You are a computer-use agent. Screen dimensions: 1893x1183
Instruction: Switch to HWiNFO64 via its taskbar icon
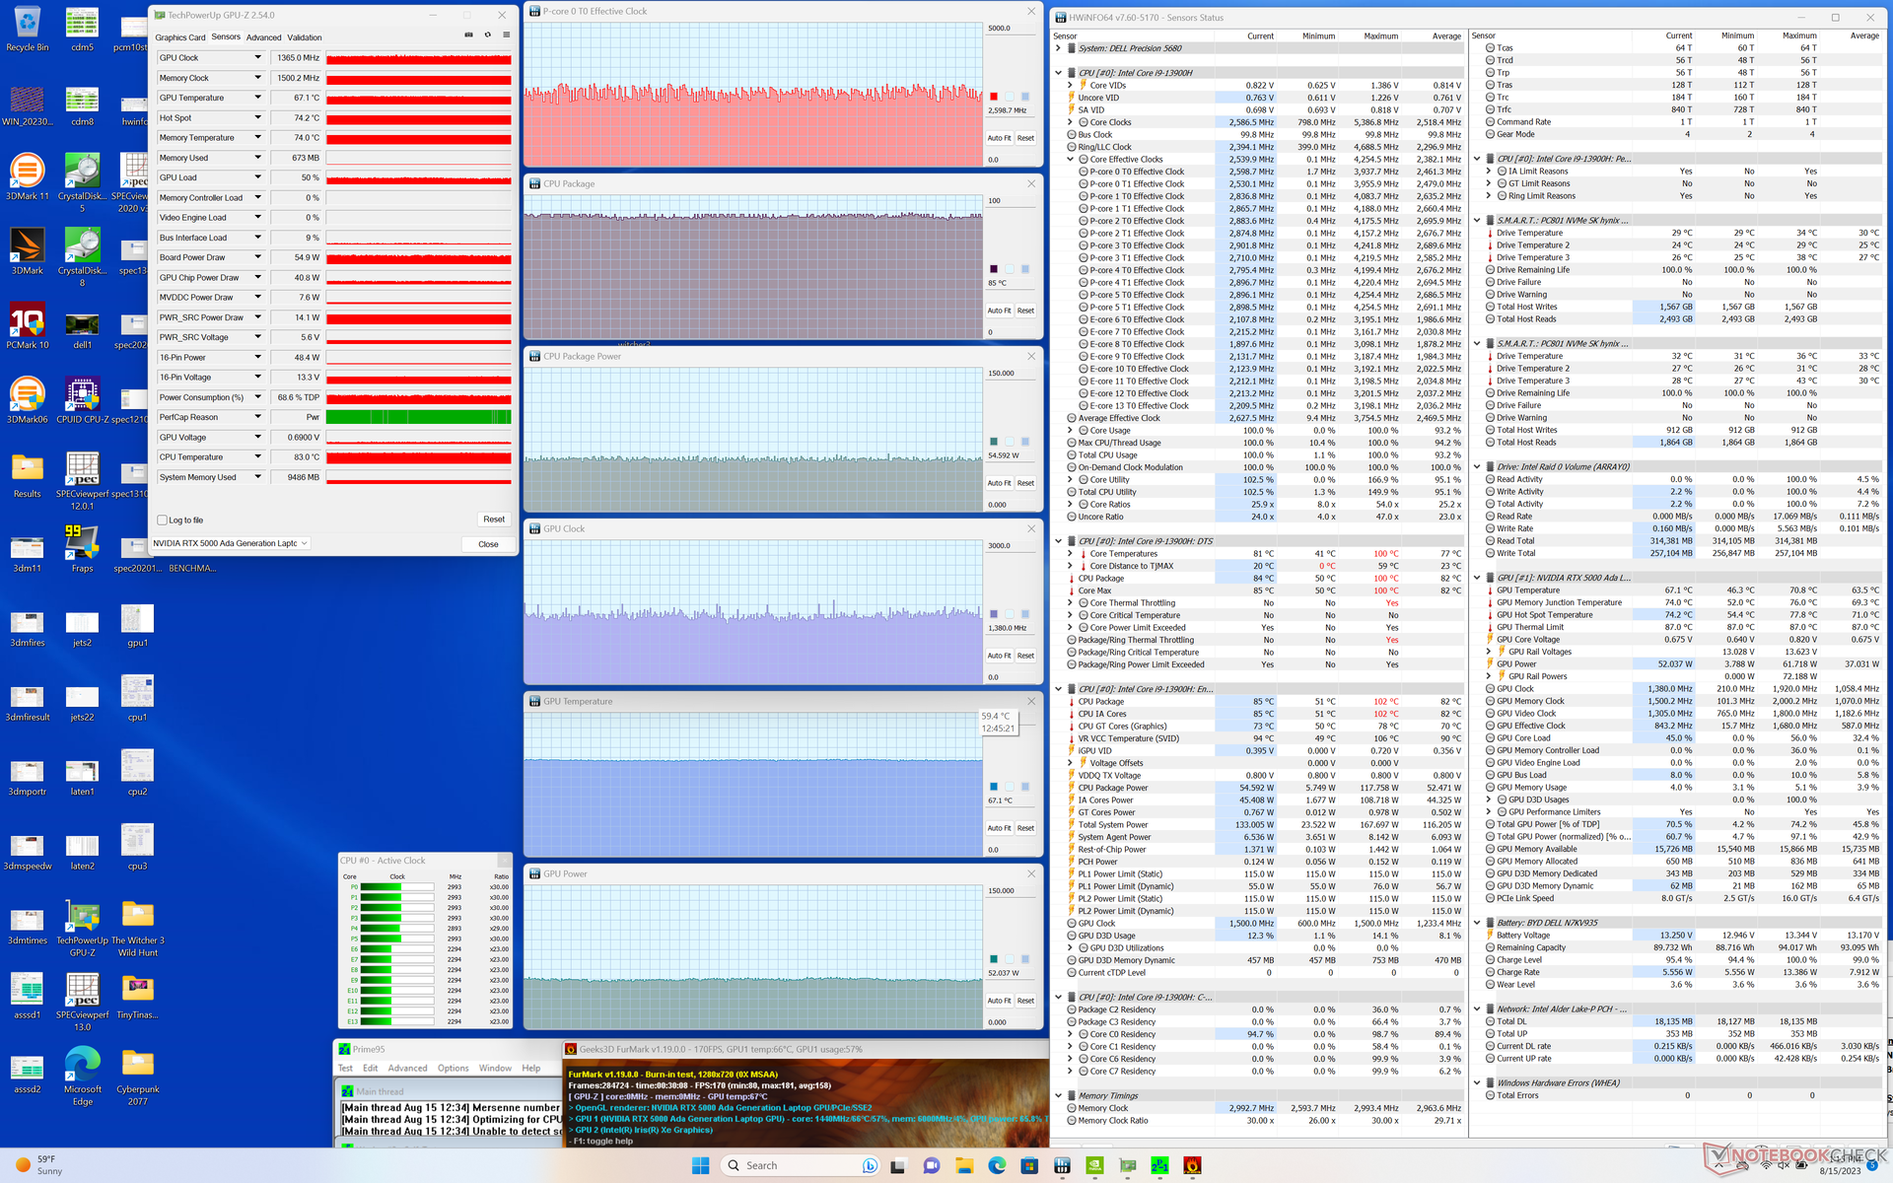click(1062, 1165)
